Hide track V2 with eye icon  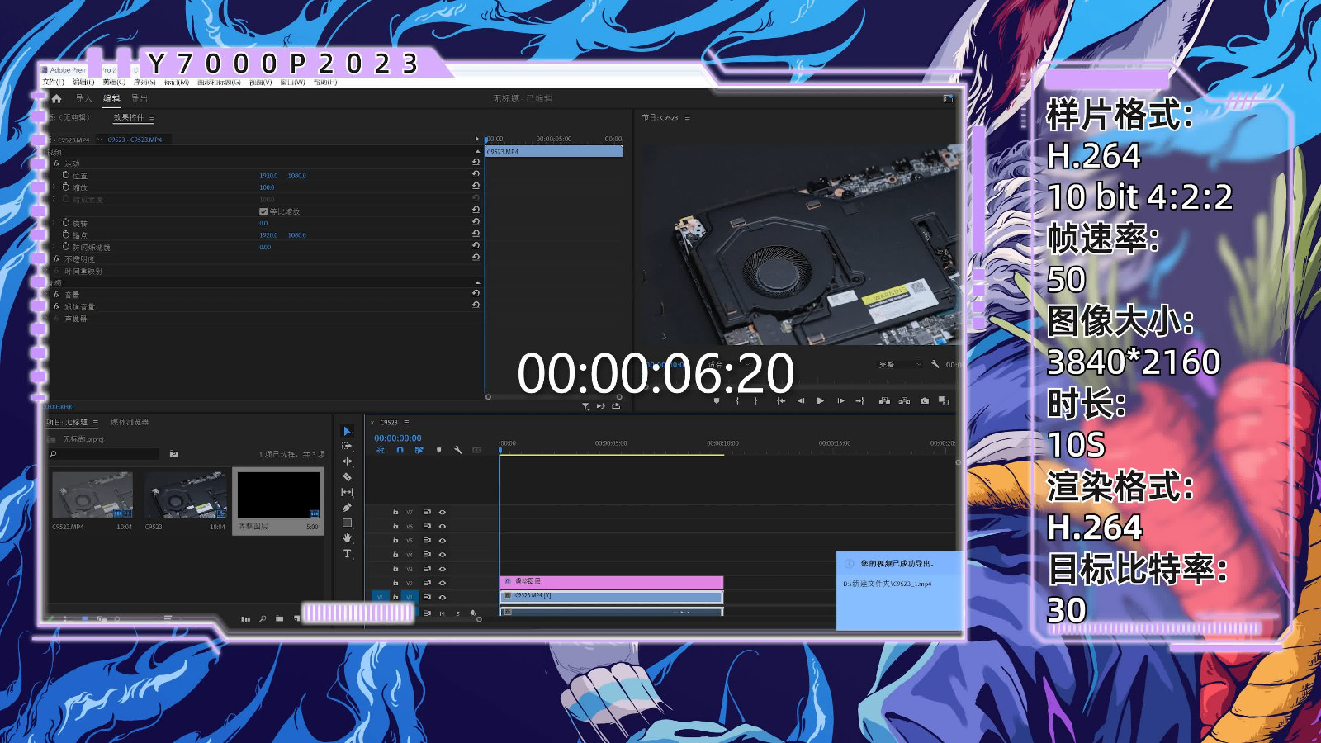point(443,583)
